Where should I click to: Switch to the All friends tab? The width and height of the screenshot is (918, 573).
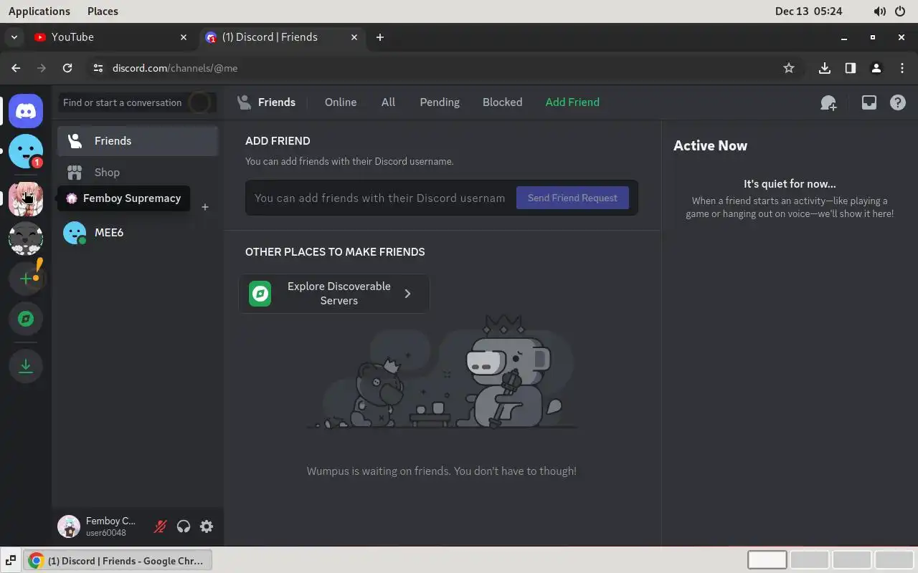click(x=388, y=102)
